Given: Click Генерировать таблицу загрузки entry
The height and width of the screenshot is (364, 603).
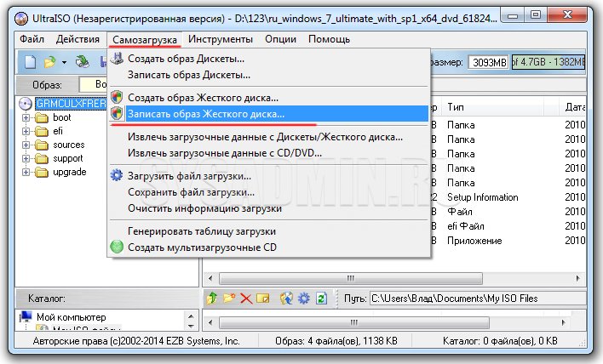Looking at the screenshot, I should pos(201,231).
